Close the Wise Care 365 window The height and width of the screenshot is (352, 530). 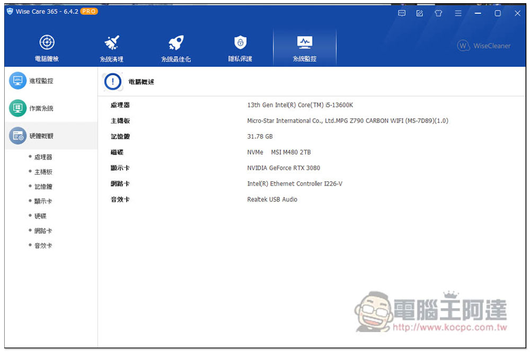pyautogui.click(x=517, y=13)
